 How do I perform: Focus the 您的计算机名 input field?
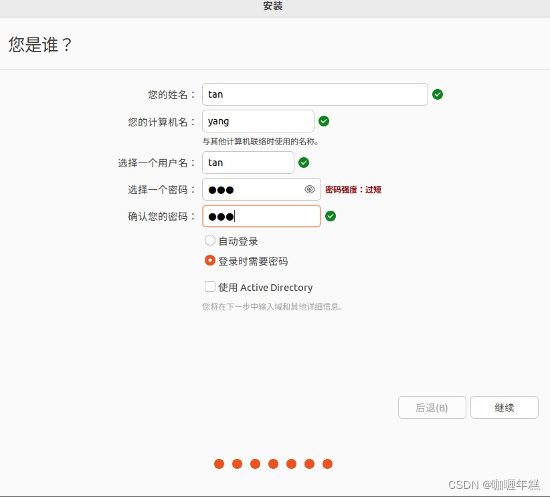pyautogui.click(x=258, y=121)
